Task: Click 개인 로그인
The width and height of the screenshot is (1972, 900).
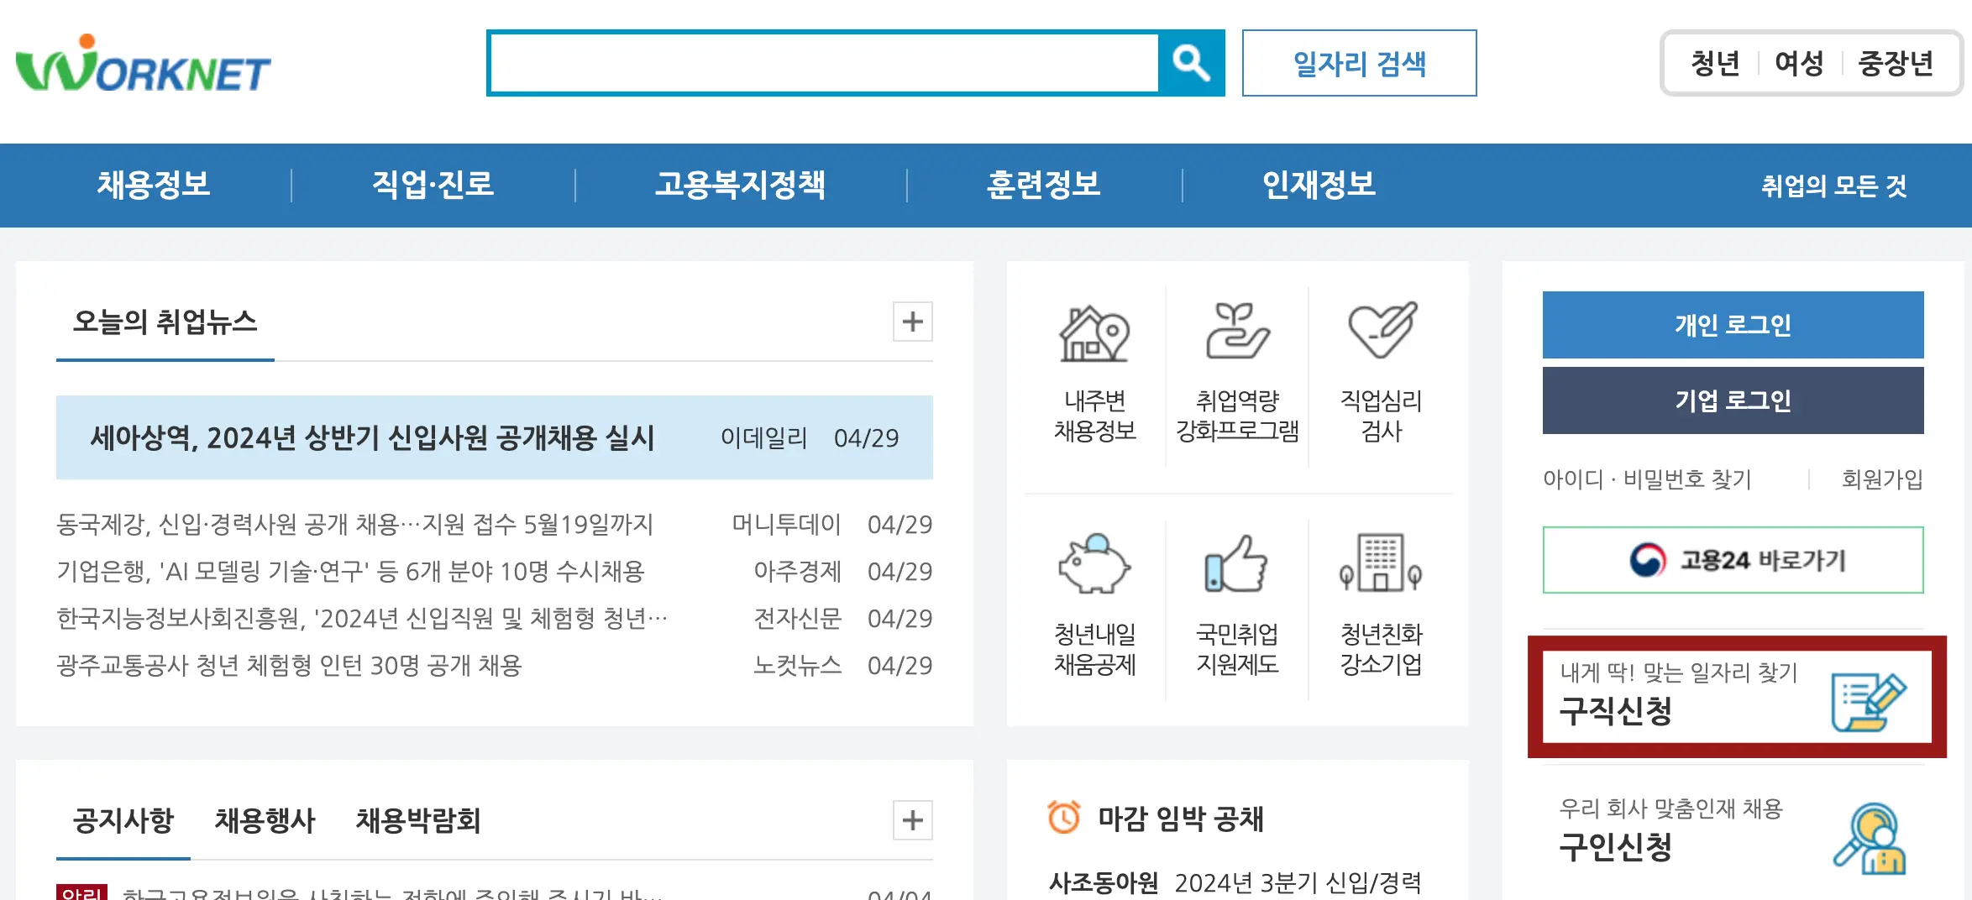Action: tap(1732, 326)
